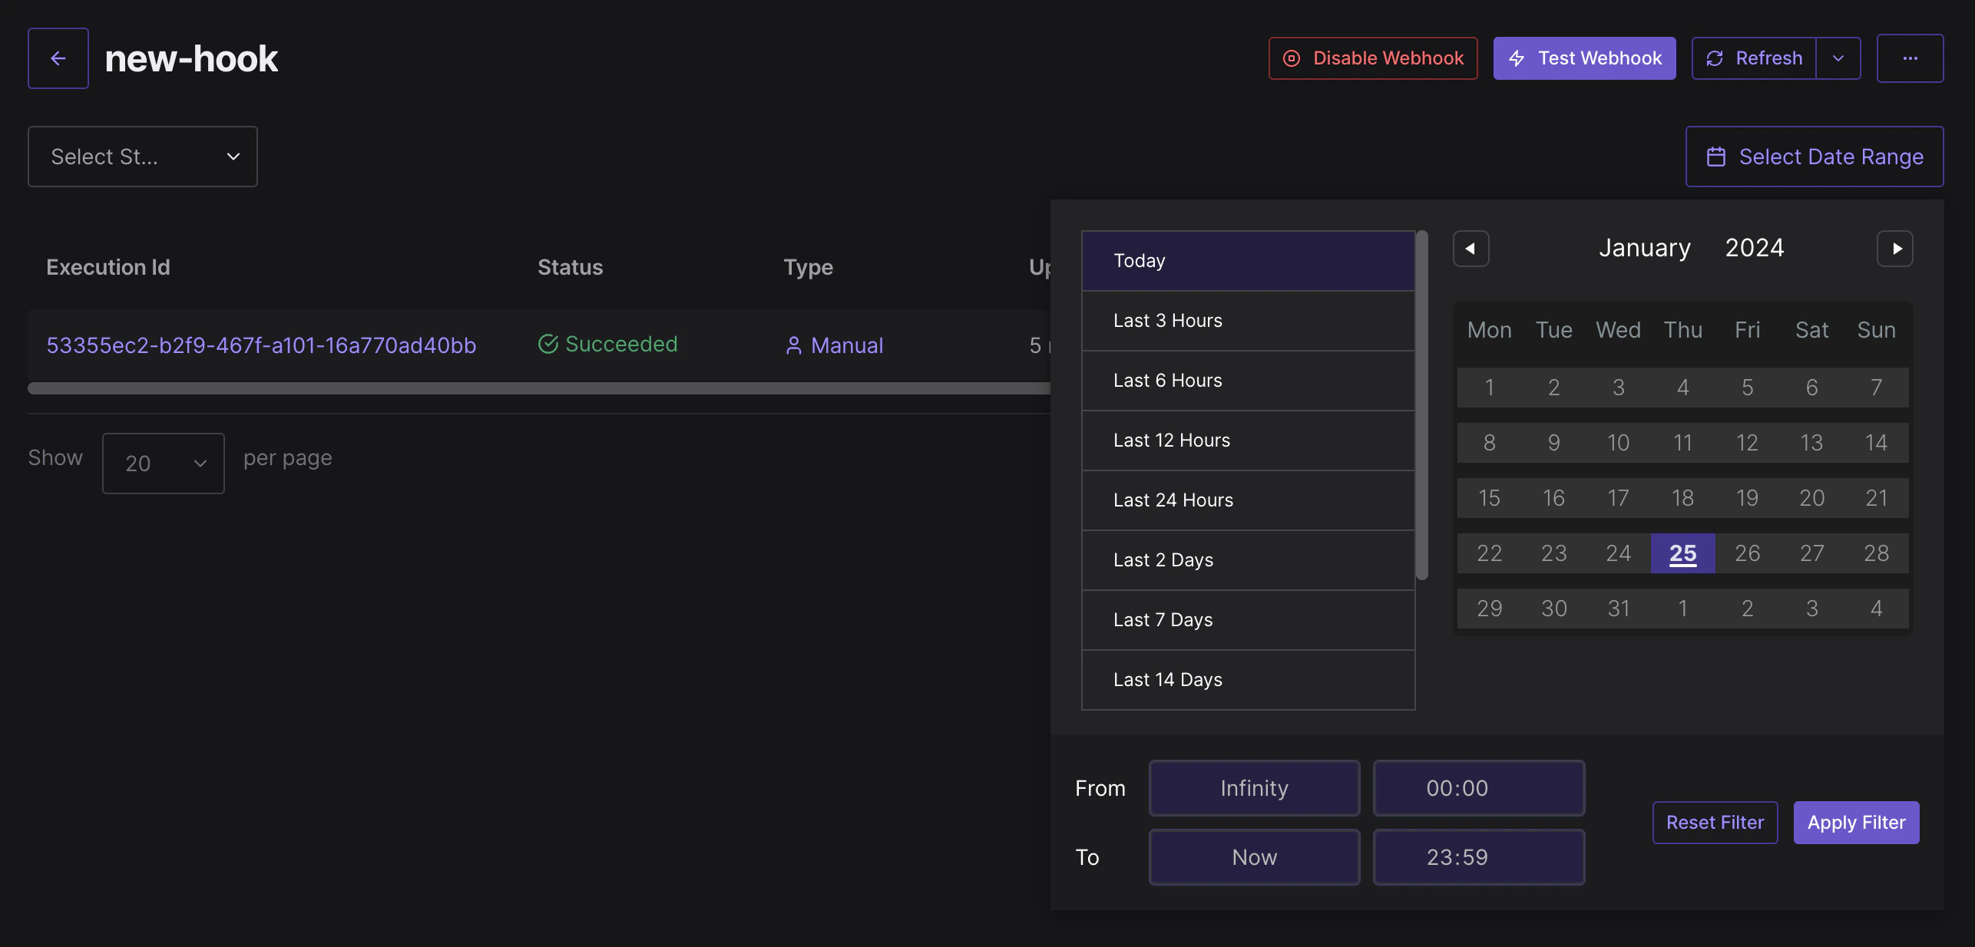
Task: Select Last 12 Hours preset
Action: [x=1248, y=441]
